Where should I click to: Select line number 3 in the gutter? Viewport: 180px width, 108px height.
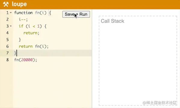pos(8,26)
